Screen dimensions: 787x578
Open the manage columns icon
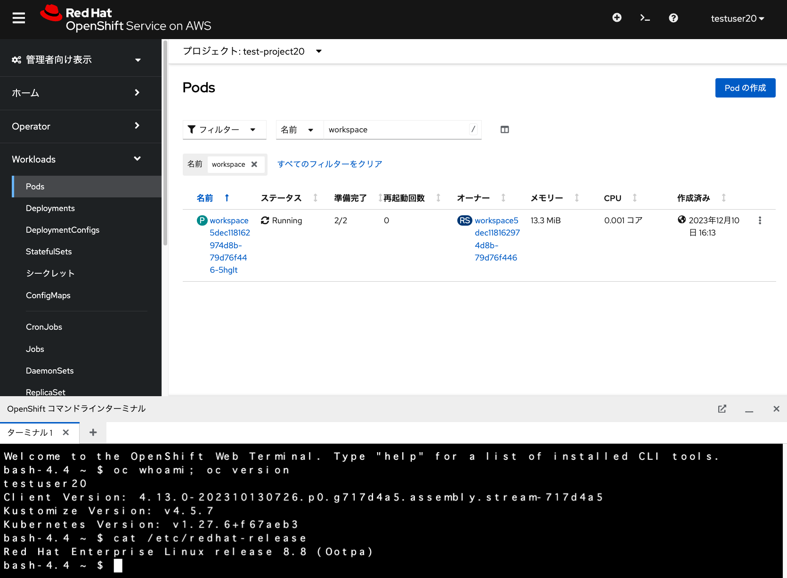click(x=505, y=130)
